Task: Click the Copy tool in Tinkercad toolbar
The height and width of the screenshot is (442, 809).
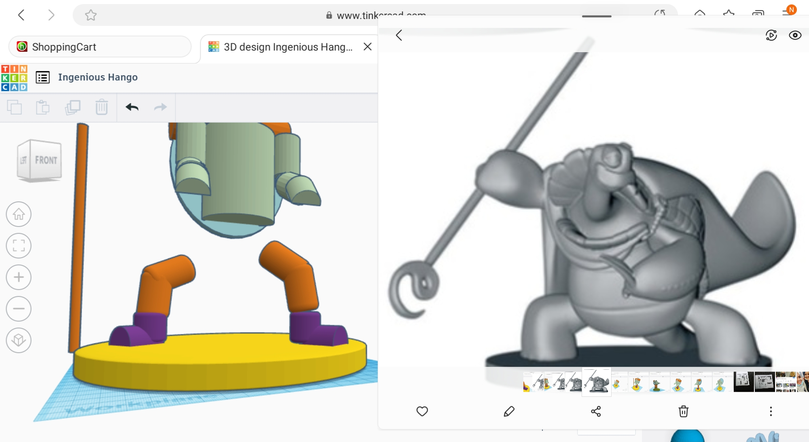Action: click(x=15, y=107)
